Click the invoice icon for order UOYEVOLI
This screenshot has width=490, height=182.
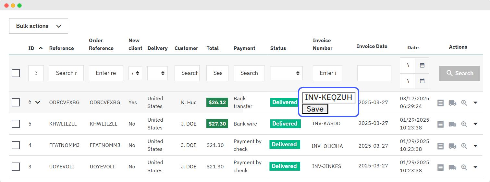click(440, 167)
